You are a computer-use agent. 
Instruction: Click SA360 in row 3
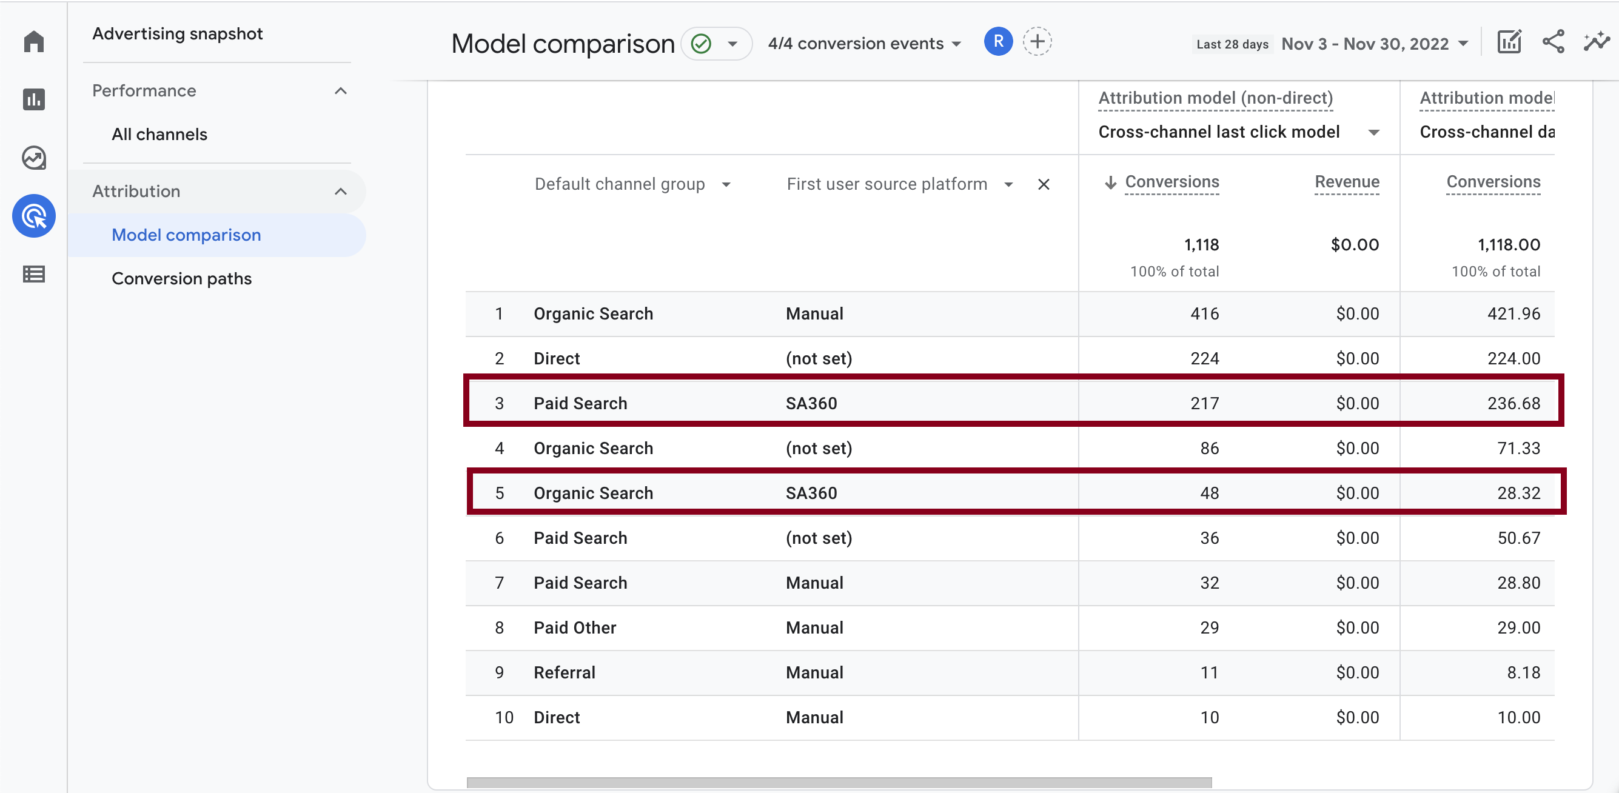(x=811, y=403)
